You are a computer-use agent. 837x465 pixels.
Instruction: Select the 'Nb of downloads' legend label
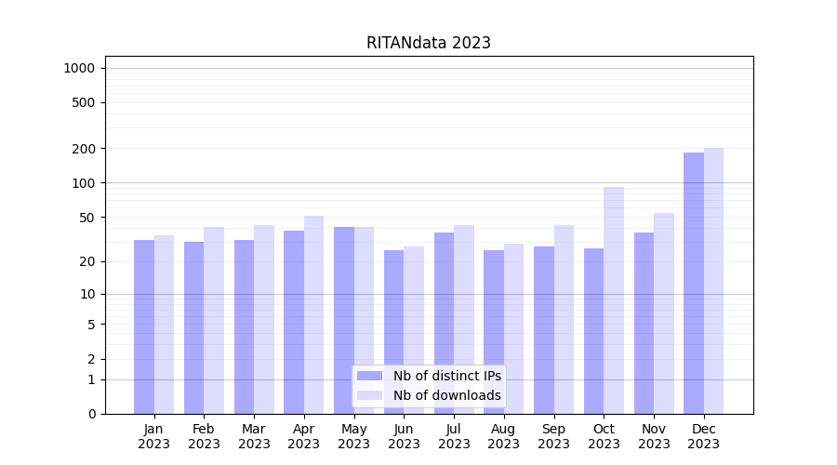coord(446,395)
